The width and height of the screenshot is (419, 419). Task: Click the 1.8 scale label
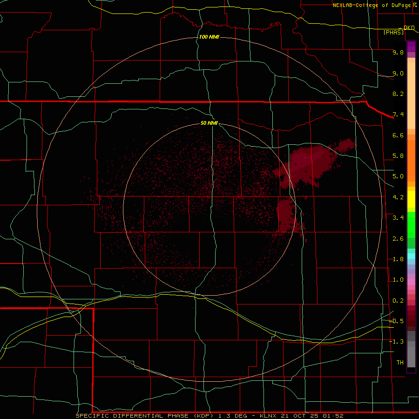click(x=398, y=259)
